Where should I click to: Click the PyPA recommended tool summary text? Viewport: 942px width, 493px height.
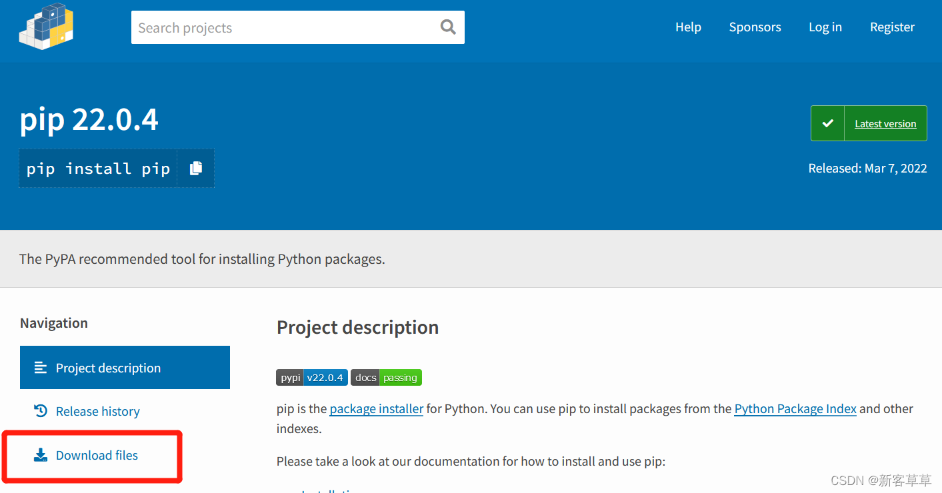click(x=202, y=259)
